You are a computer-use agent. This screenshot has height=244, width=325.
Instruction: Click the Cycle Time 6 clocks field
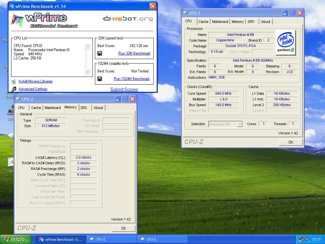[83, 174]
